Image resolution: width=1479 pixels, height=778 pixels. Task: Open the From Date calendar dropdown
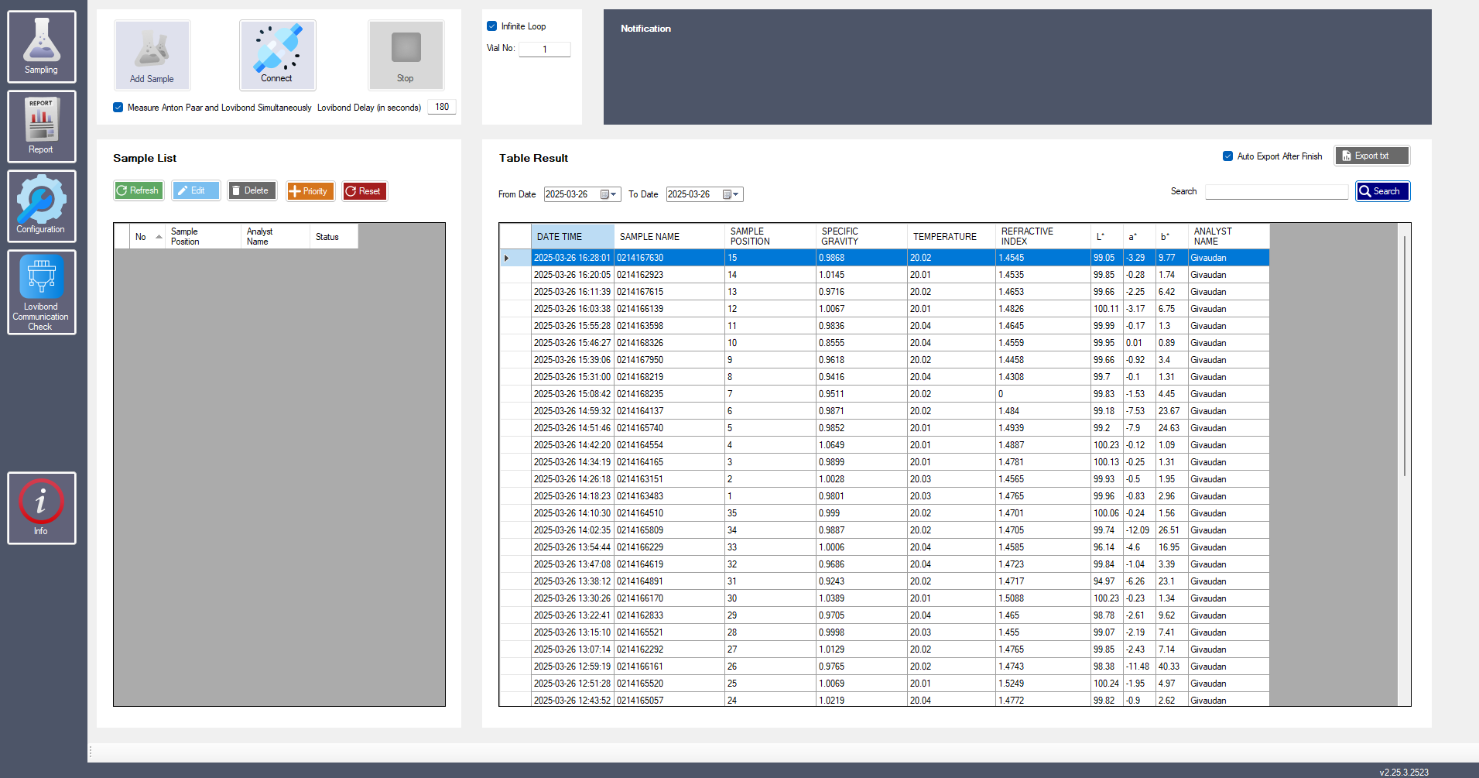tap(609, 194)
